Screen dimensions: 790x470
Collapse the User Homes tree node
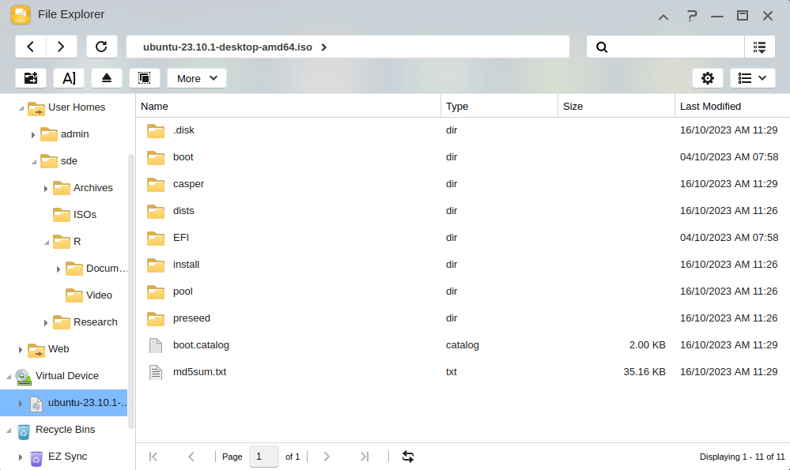coord(21,108)
